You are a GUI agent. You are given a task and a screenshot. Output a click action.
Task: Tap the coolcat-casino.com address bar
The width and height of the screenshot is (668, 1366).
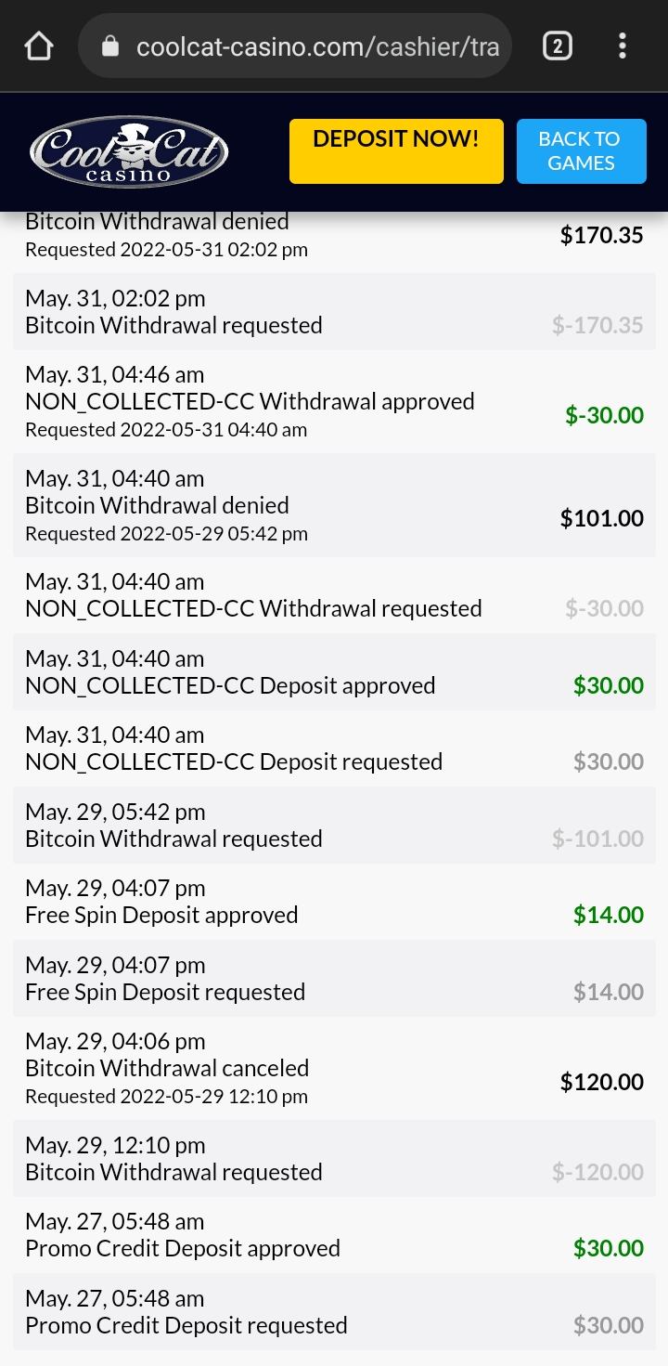tap(315, 46)
